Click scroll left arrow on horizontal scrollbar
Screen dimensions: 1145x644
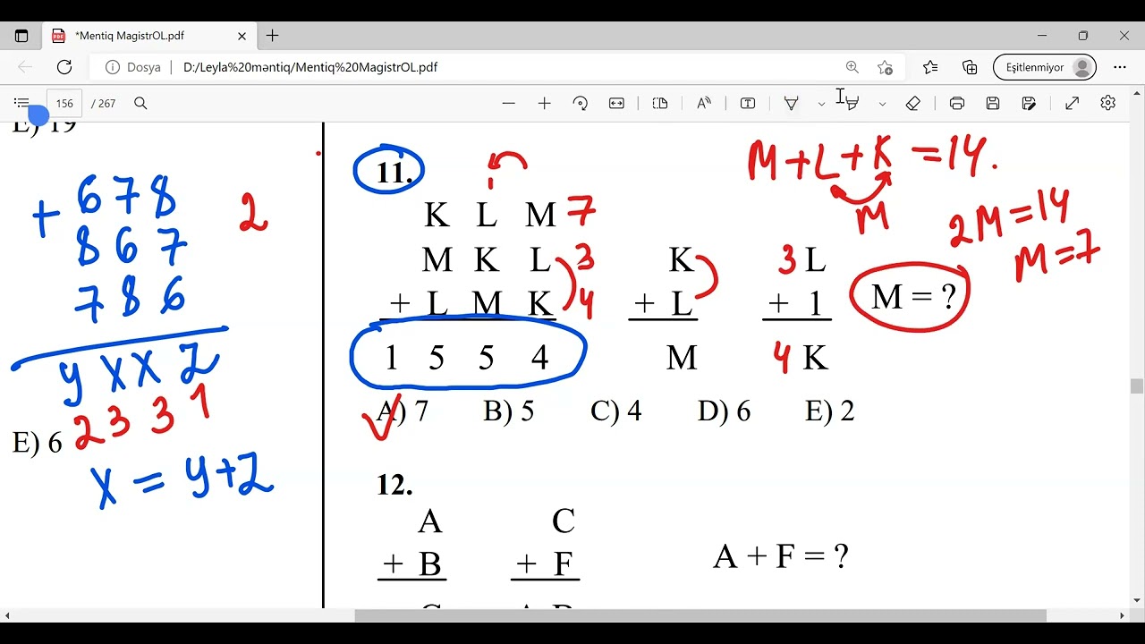[x=6, y=615]
